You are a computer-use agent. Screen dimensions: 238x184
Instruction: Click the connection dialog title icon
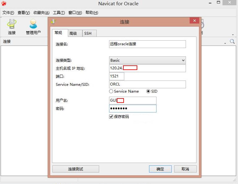coord(53,22)
